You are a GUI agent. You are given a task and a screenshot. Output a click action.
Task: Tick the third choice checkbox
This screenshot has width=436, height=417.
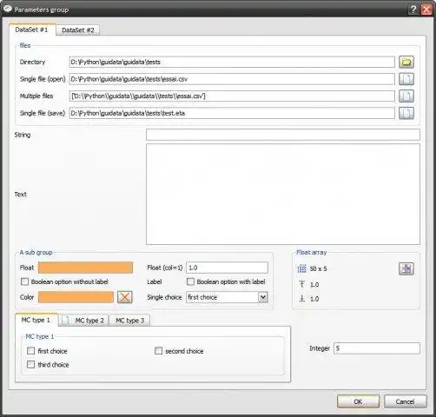click(30, 365)
